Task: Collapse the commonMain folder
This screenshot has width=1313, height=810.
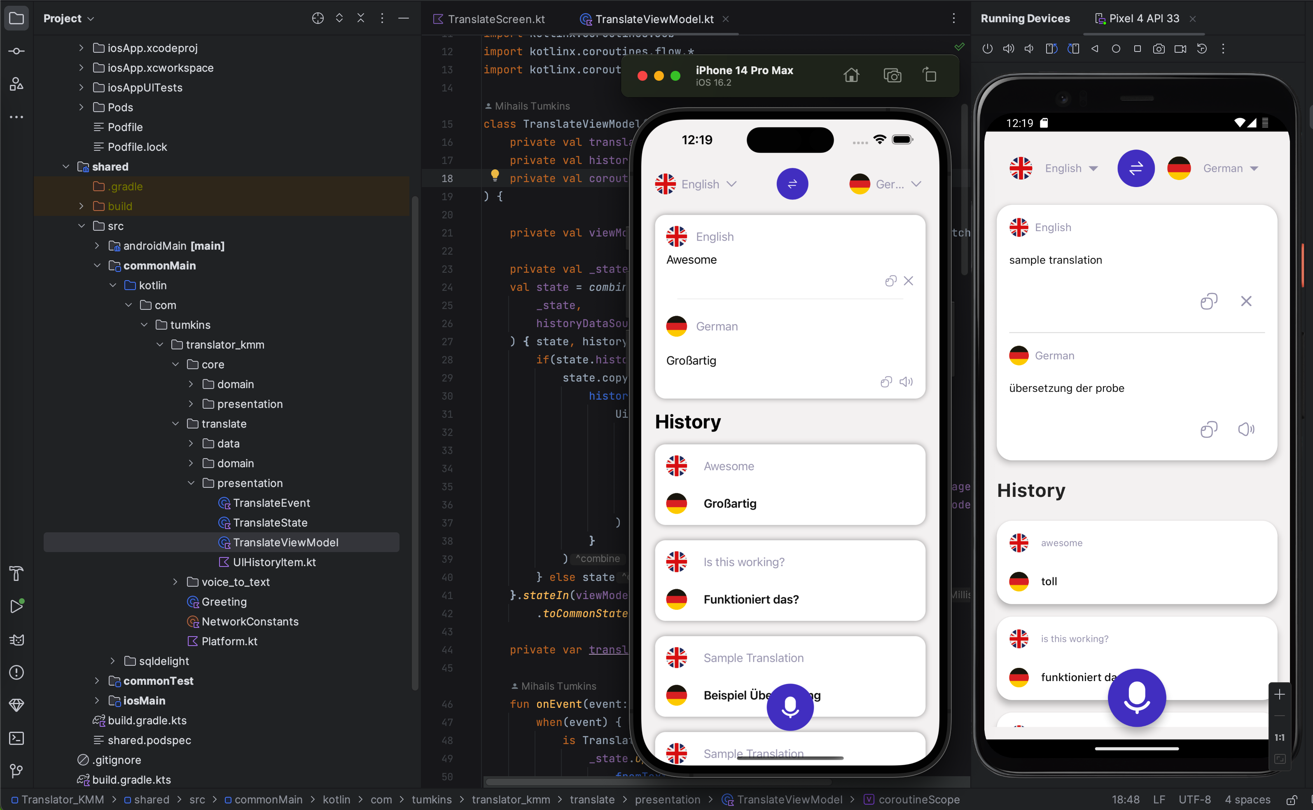Action: (97, 266)
